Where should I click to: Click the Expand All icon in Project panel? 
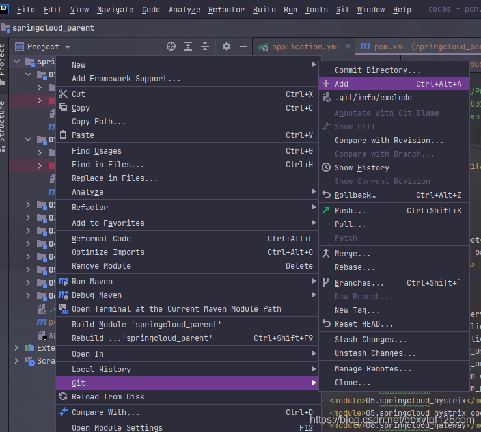[x=188, y=46]
